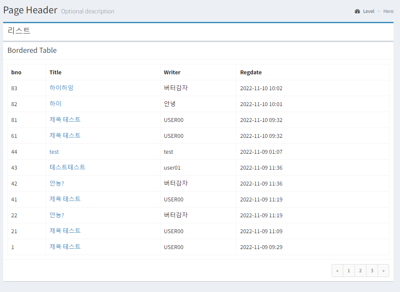The image size is (400, 292).
Task: Click the Page Header title
Action: coord(30,10)
